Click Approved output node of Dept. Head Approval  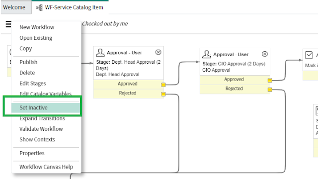pyautogui.click(x=163, y=85)
